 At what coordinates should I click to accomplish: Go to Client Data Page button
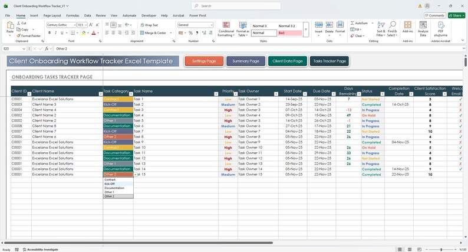coord(288,61)
